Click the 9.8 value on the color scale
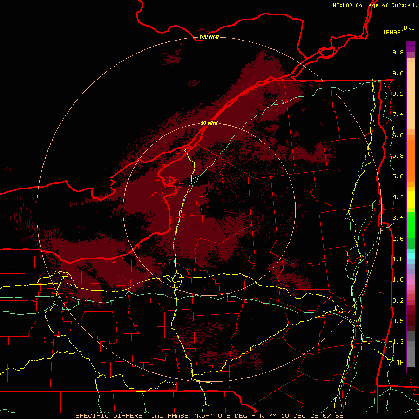The width and height of the screenshot is (419, 419). coord(398,52)
